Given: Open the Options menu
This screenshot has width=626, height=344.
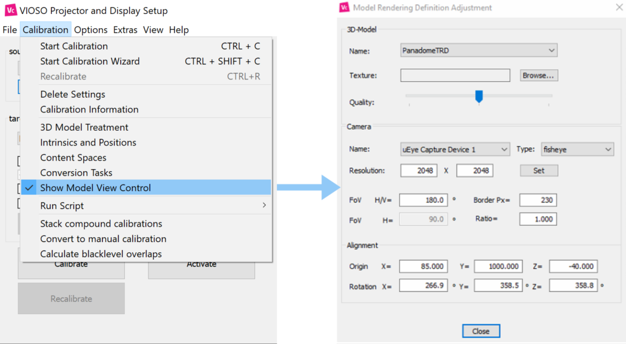Looking at the screenshot, I should [x=90, y=30].
